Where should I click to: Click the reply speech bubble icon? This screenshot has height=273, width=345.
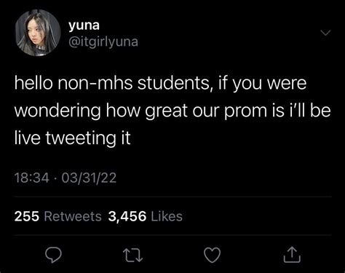[x=53, y=255]
